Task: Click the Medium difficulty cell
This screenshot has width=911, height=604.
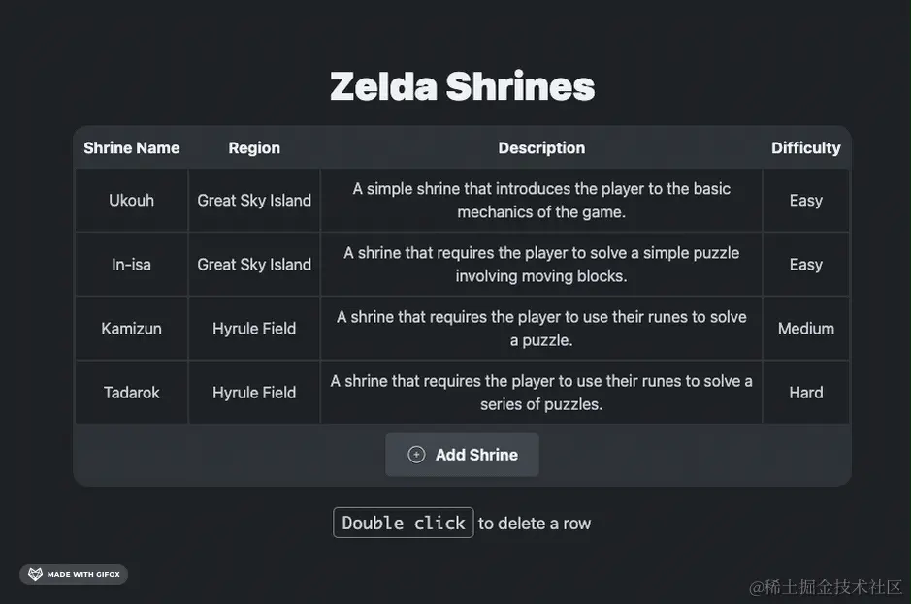Action: coord(805,329)
